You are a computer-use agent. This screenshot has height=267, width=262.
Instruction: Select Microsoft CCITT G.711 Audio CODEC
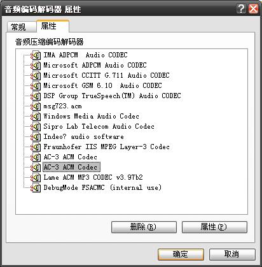[x=106, y=75]
